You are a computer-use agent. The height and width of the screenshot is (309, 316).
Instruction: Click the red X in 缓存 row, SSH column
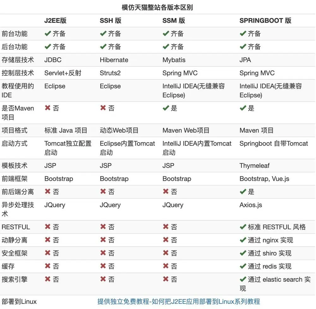pyautogui.click(x=103, y=266)
